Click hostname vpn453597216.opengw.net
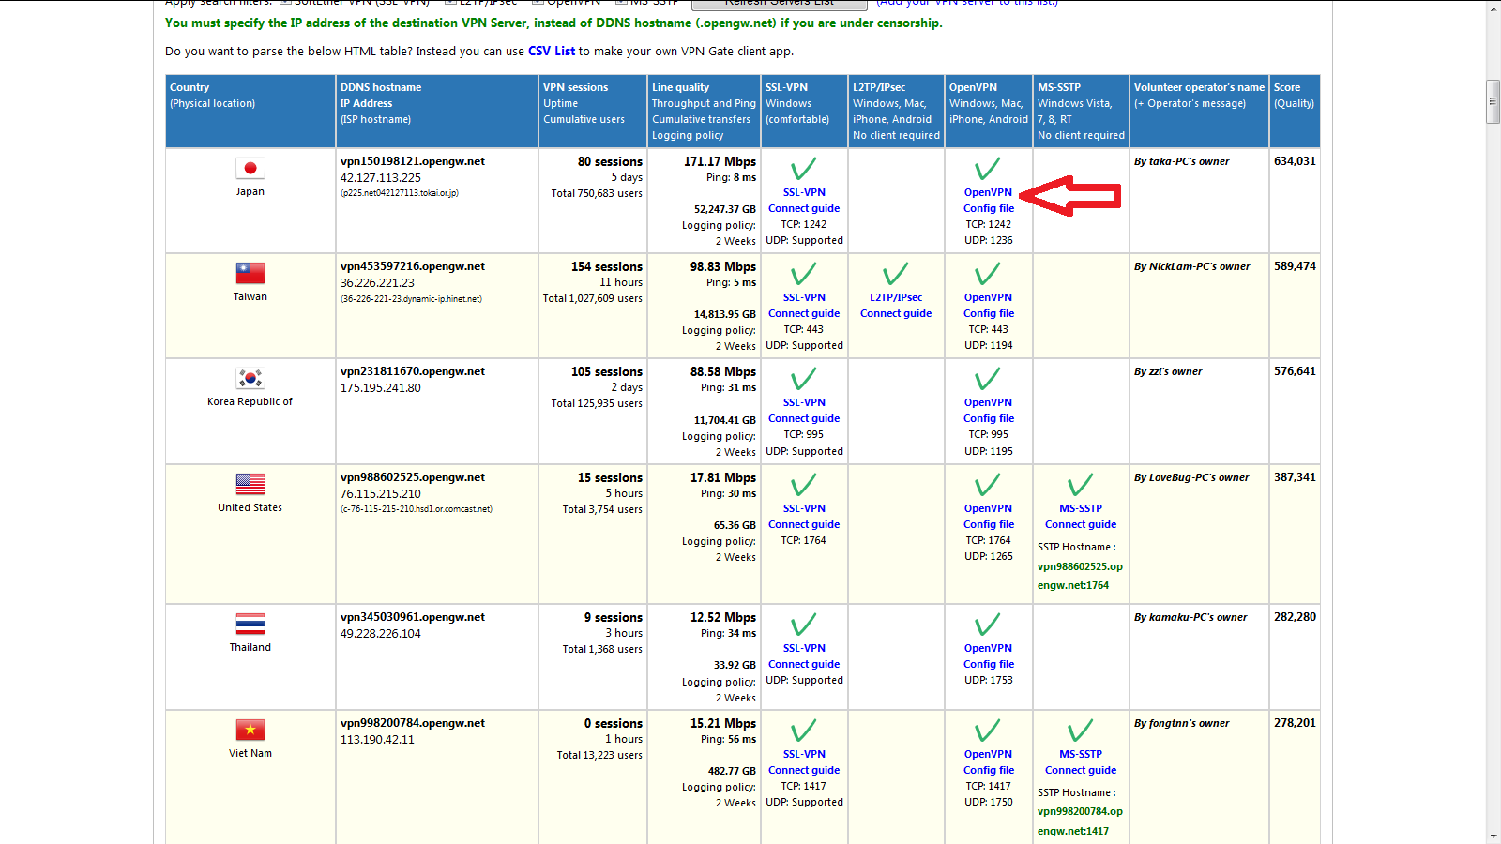 (413, 266)
